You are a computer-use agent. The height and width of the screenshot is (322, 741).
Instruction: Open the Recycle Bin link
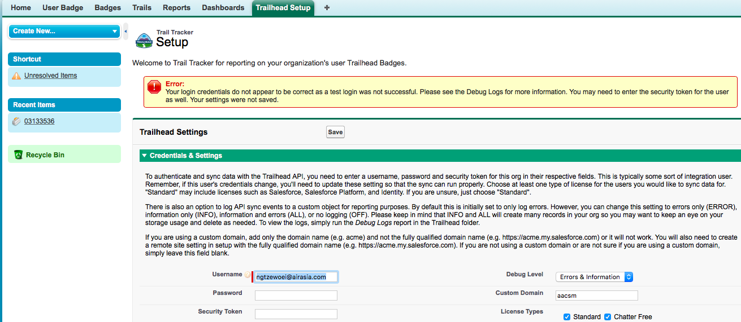(45, 155)
